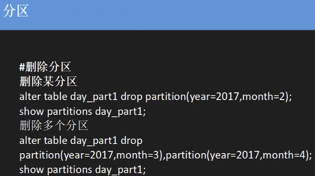The image size is (315, 176).
Task: Click the hash symbol before 删除分区
Action: [x=22, y=67]
